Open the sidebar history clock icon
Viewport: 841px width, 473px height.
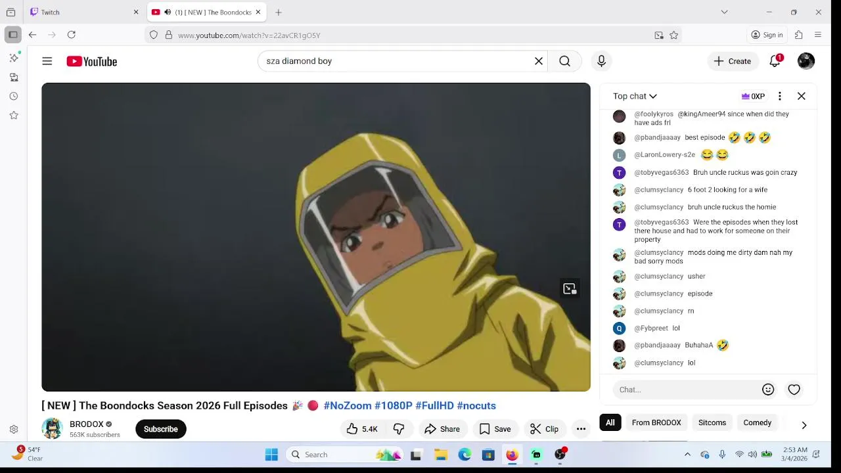14,97
